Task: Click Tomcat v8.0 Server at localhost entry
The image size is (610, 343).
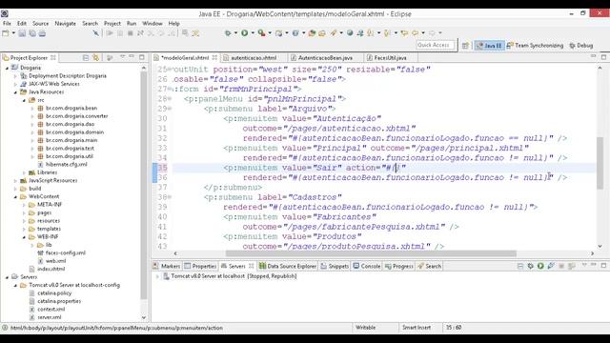Action: pyautogui.click(x=234, y=276)
